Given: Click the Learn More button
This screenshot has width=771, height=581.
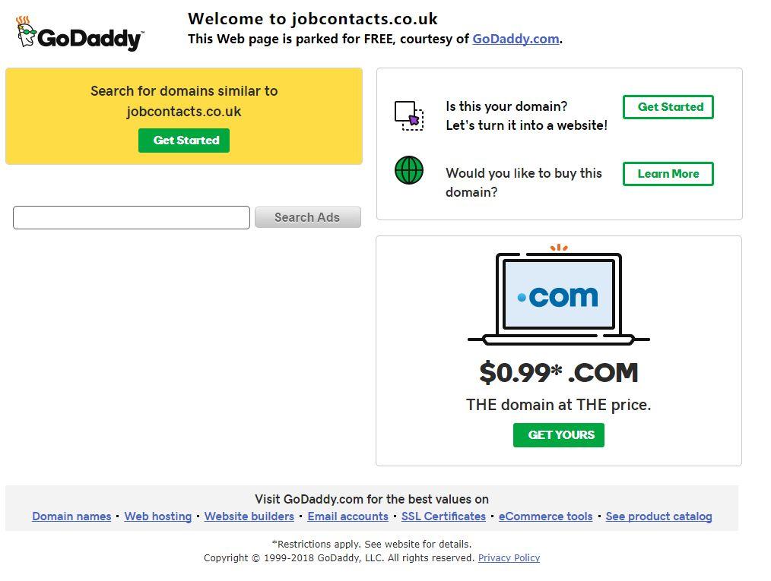Looking at the screenshot, I should (x=668, y=174).
